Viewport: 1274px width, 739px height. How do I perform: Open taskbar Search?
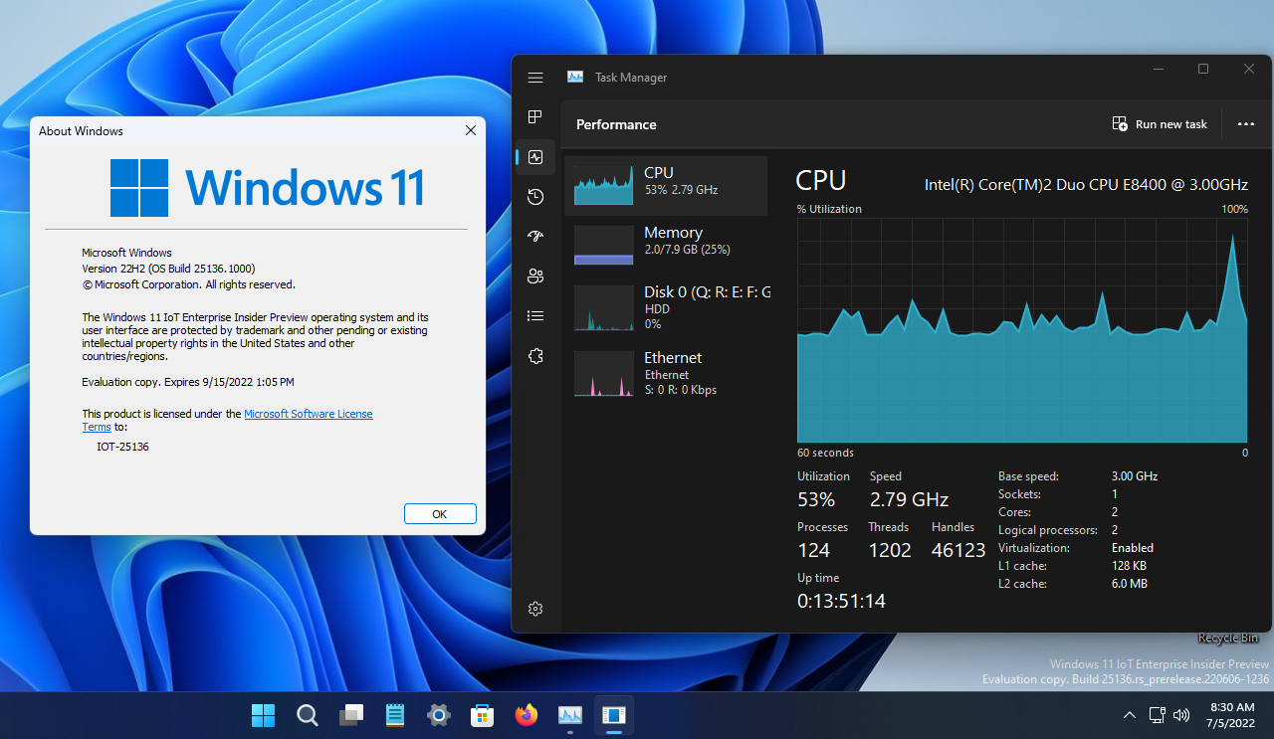coord(308,715)
